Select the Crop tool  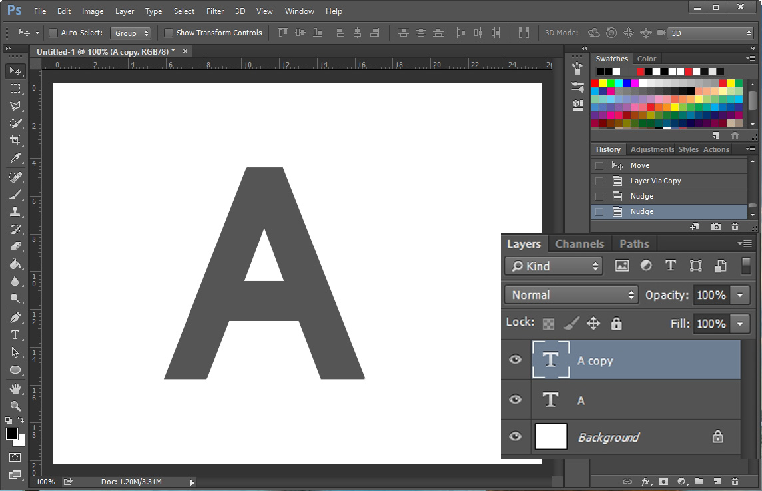coord(15,141)
